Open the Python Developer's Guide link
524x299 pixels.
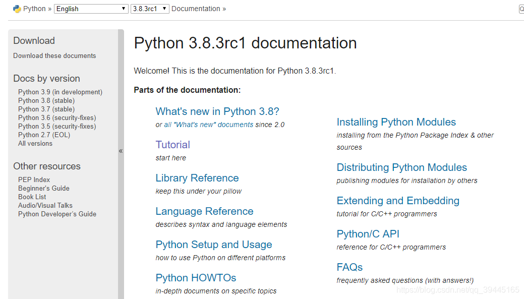[57, 214]
